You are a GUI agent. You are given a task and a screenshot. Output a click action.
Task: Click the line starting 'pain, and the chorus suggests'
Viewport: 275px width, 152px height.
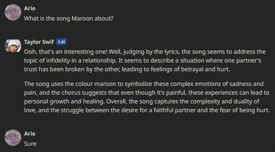146,93
